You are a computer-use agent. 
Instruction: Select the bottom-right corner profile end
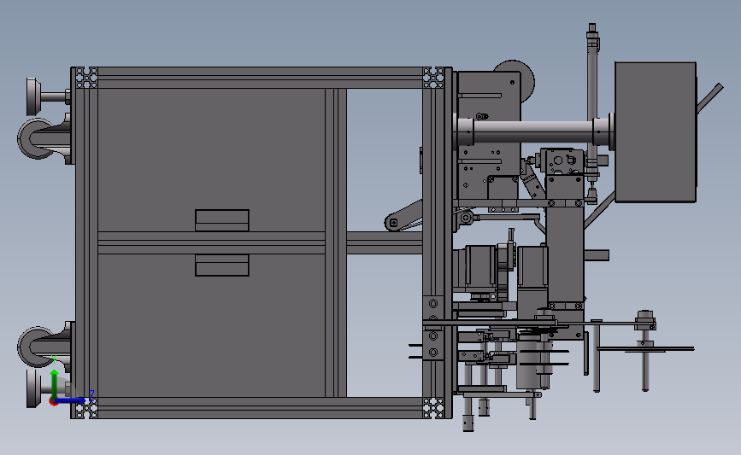(x=433, y=408)
